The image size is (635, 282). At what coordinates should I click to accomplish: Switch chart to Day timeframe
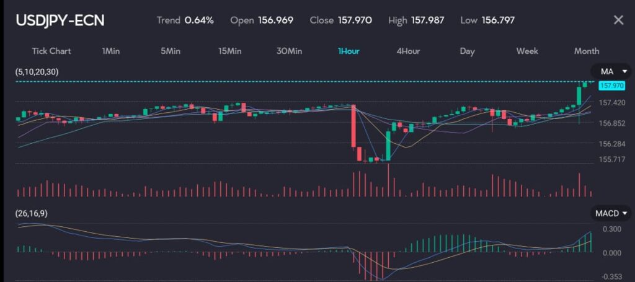(x=467, y=51)
